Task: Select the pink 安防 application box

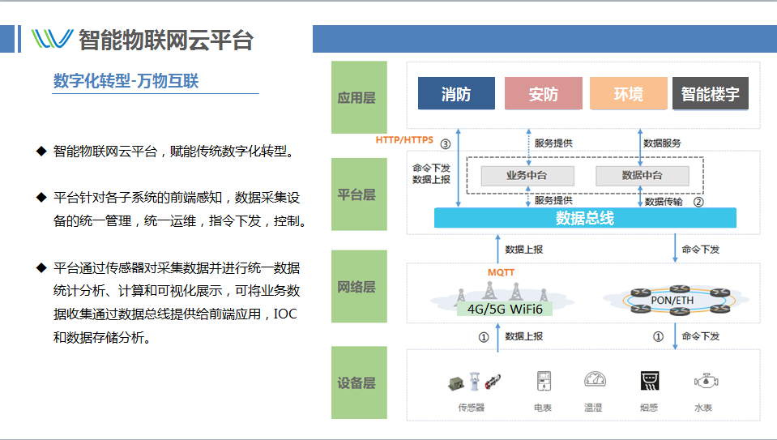Action: [x=543, y=93]
